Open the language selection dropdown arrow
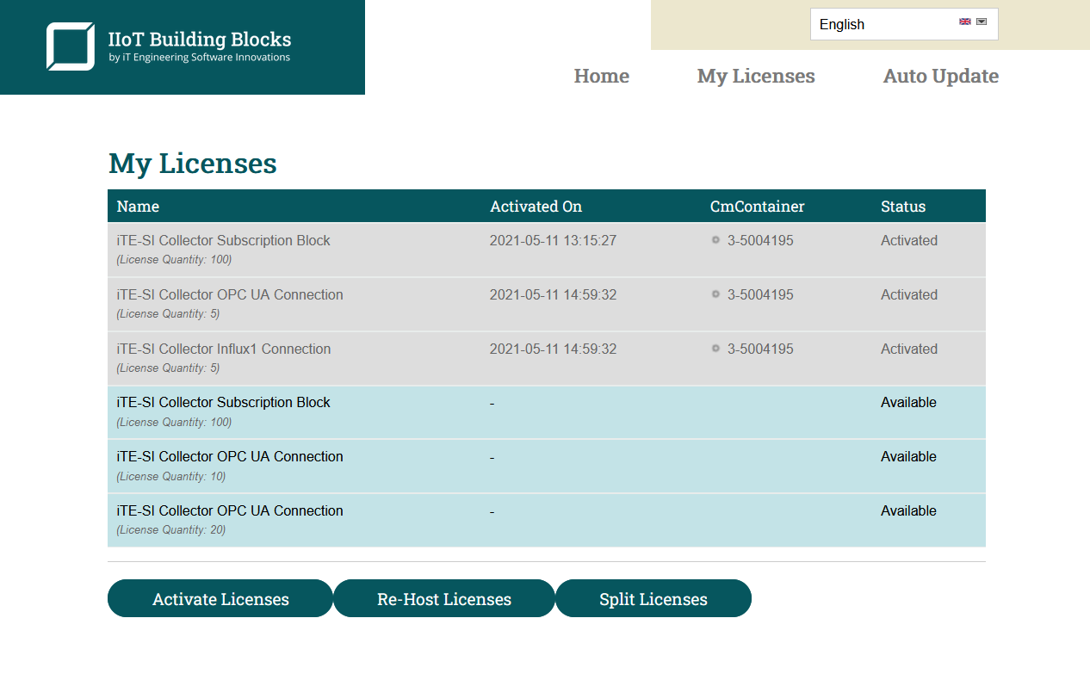Viewport: 1090px width, 680px height. (x=981, y=23)
